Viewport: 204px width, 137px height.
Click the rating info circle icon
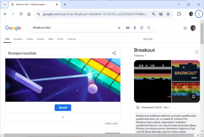coord(138,108)
